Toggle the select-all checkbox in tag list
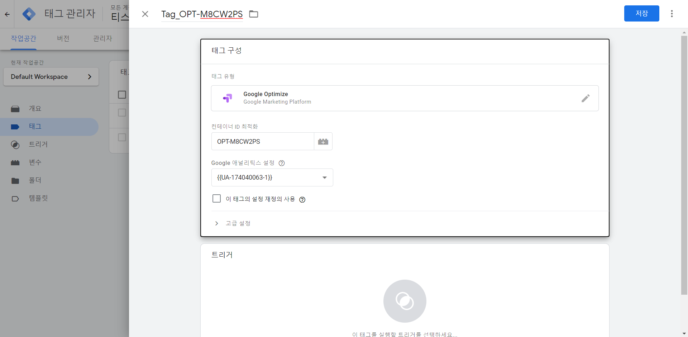 [x=122, y=95]
